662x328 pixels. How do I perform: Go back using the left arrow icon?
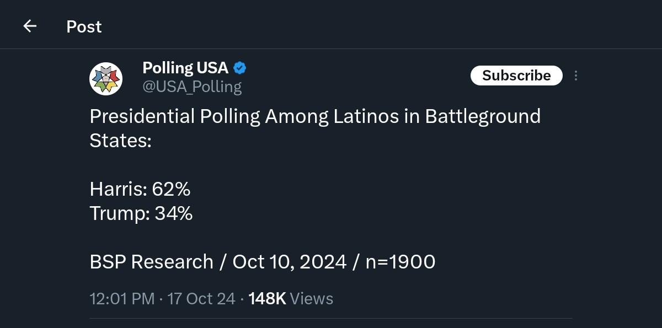(30, 26)
